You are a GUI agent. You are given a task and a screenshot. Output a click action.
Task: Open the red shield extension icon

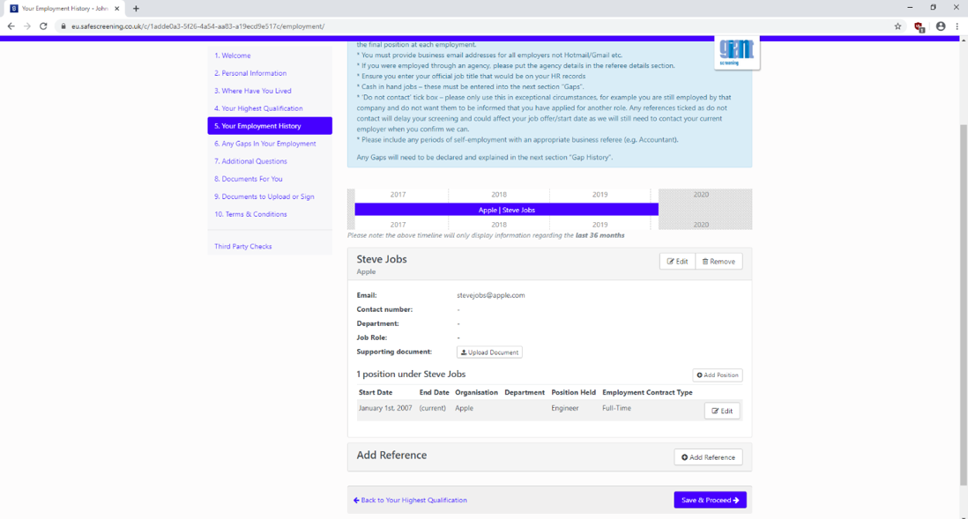(x=920, y=26)
